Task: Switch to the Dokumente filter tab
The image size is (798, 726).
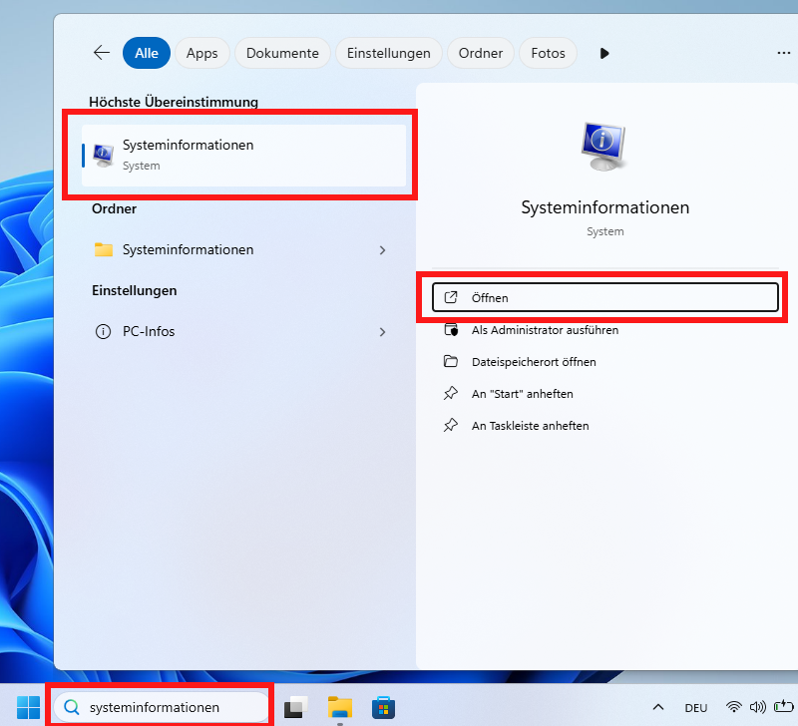Action: point(282,53)
